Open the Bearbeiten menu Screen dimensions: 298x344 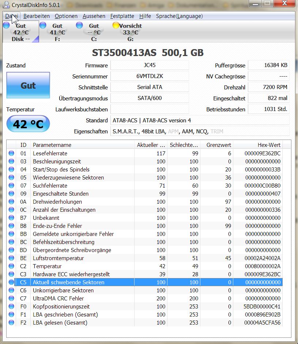37,16
